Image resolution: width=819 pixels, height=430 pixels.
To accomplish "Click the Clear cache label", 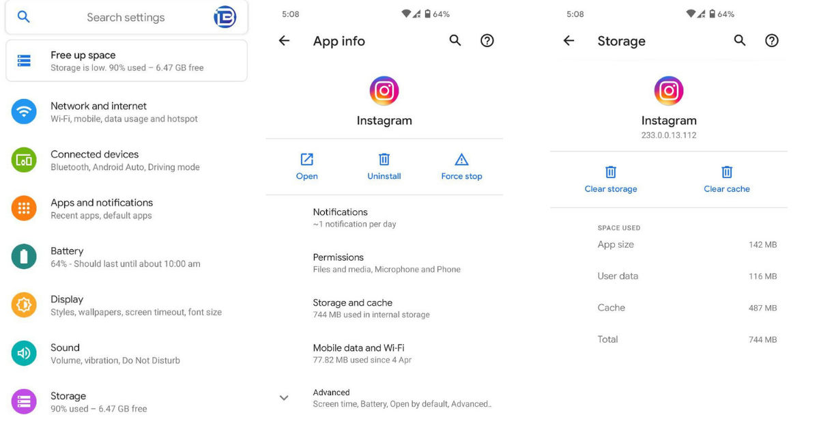I will [727, 189].
